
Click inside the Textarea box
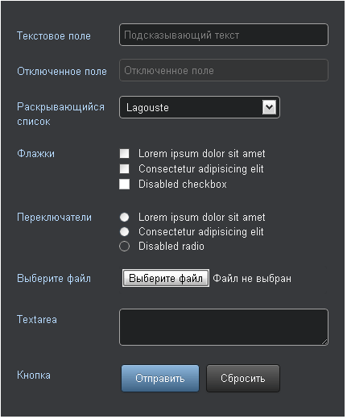click(224, 327)
